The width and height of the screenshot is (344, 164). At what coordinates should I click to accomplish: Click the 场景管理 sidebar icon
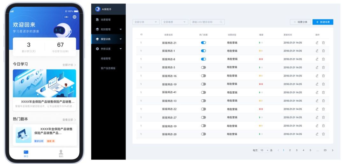[x=97, y=20]
